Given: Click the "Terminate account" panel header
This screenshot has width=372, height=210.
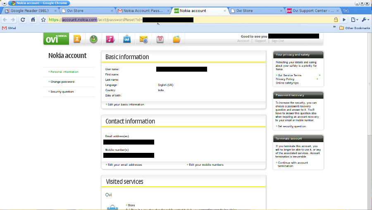Looking at the screenshot, I should point(298,139).
